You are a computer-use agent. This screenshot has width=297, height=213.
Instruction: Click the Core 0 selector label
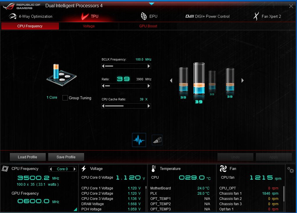tap(62, 169)
